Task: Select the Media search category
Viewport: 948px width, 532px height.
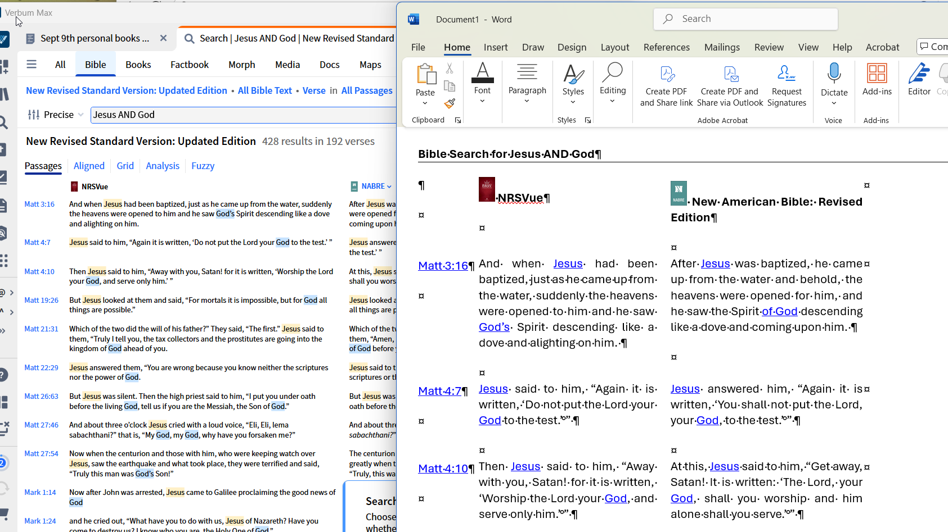Action: 287,65
